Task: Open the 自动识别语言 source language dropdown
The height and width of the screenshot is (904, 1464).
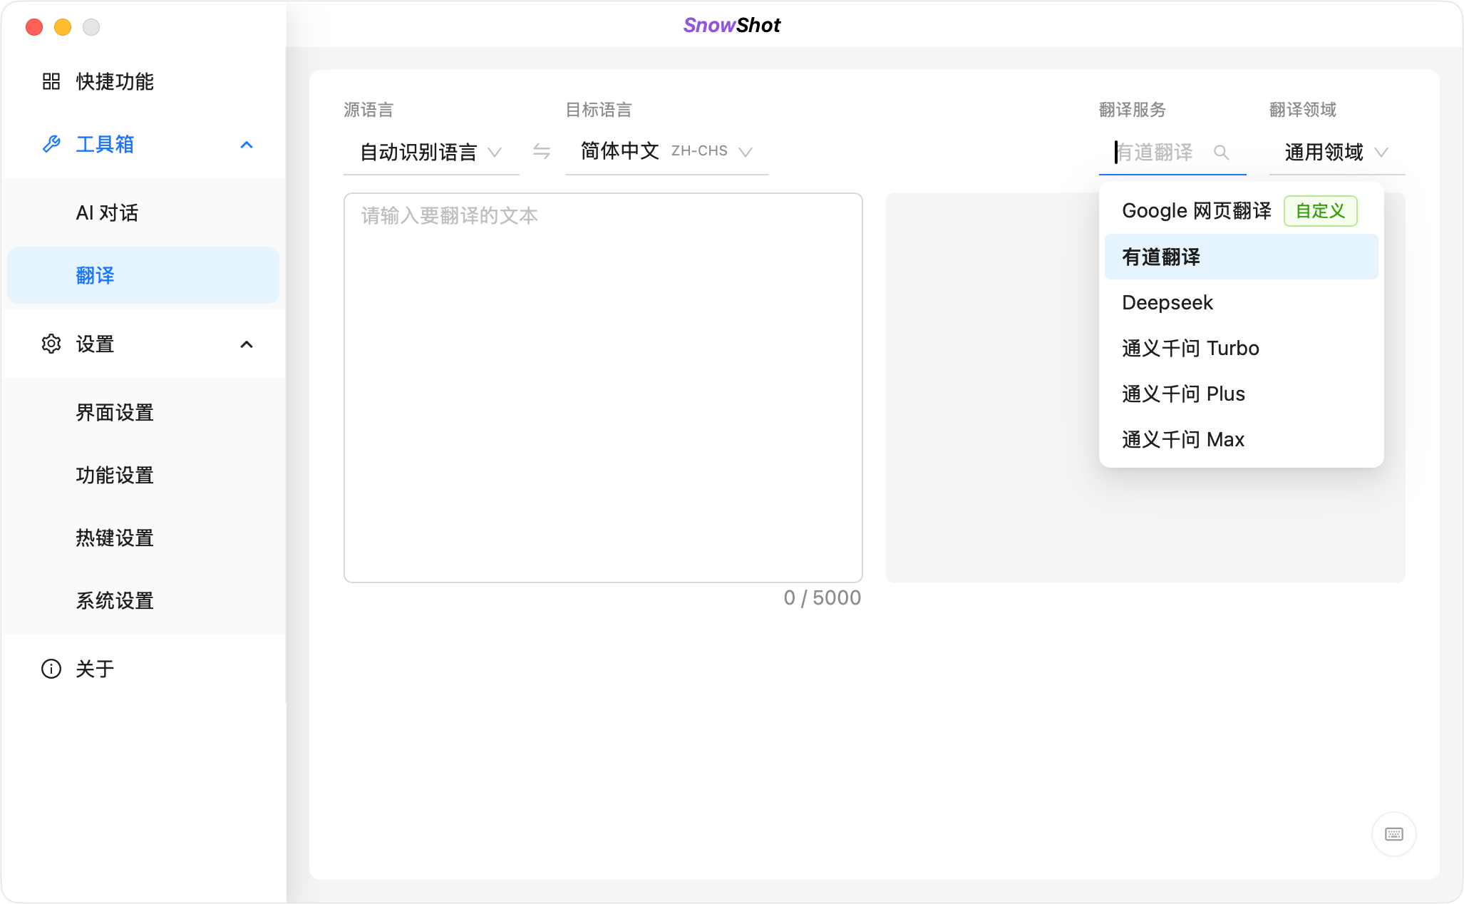Action: [x=431, y=152]
